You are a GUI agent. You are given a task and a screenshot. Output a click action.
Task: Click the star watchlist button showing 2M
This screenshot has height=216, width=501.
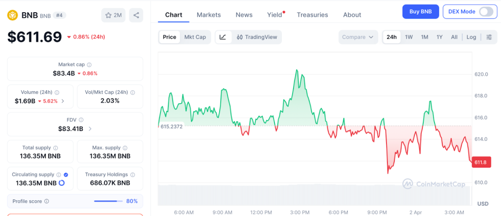pyautogui.click(x=114, y=15)
